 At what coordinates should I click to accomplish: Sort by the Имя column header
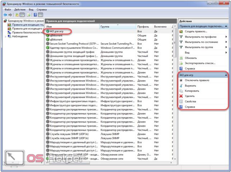(72, 27)
